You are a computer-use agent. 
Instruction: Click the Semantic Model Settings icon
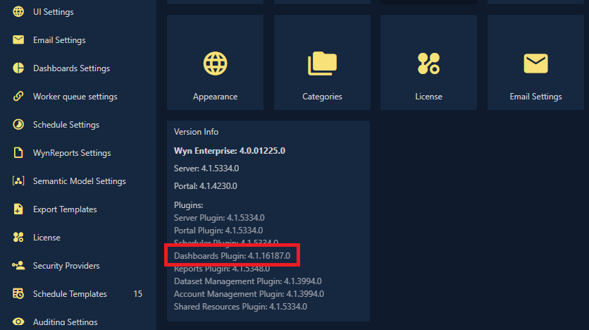tap(18, 181)
